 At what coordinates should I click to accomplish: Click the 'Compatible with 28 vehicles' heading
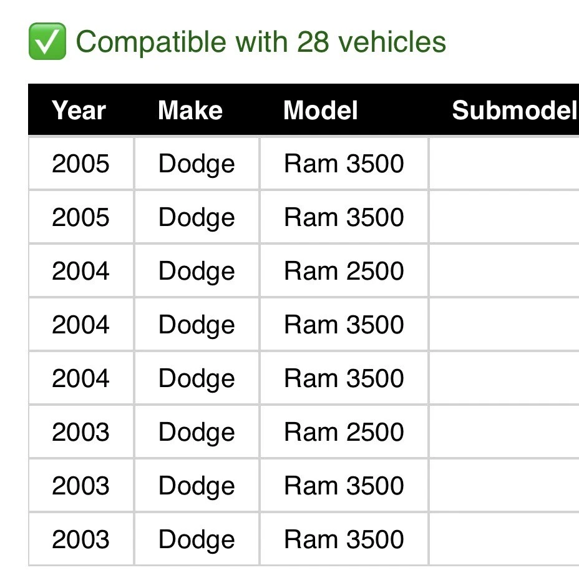(x=261, y=42)
